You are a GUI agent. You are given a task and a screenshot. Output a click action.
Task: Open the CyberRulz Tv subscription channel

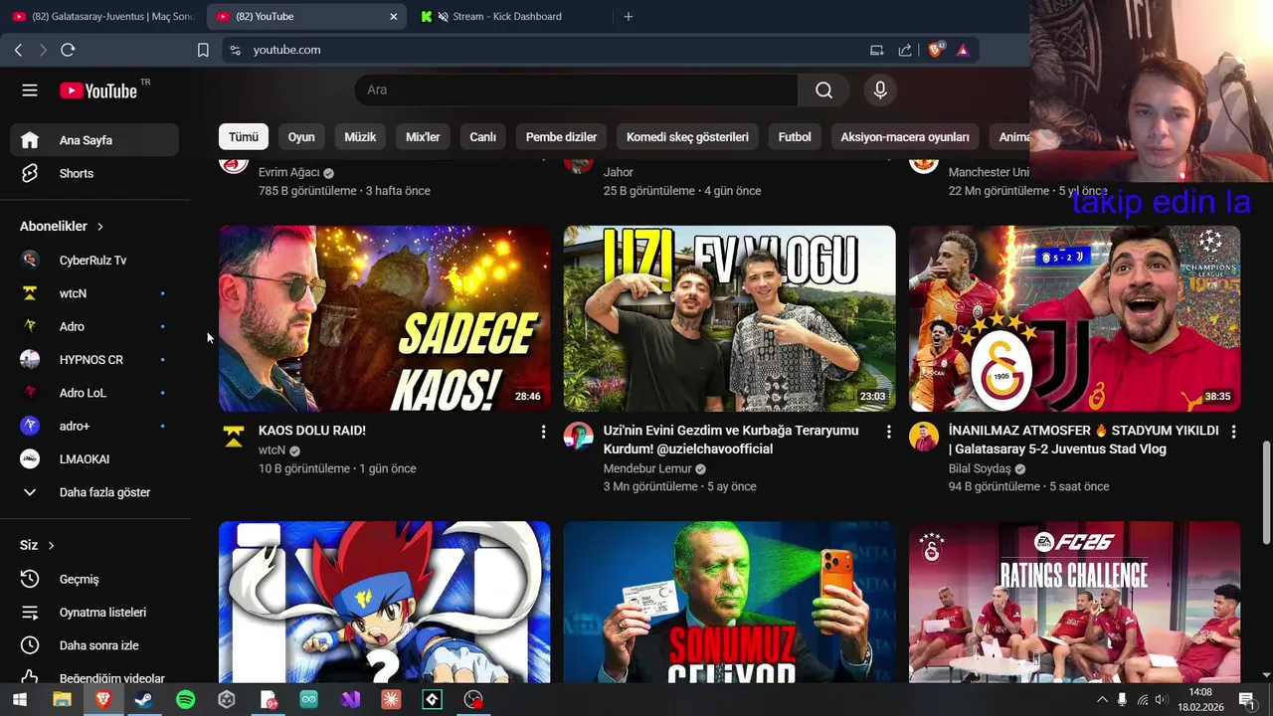(x=94, y=261)
